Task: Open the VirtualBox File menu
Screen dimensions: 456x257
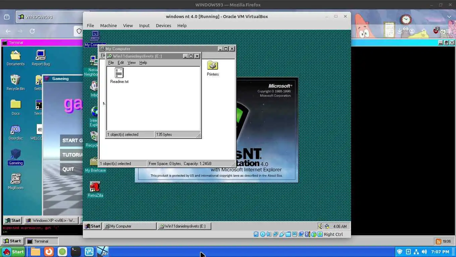Action: click(91, 25)
